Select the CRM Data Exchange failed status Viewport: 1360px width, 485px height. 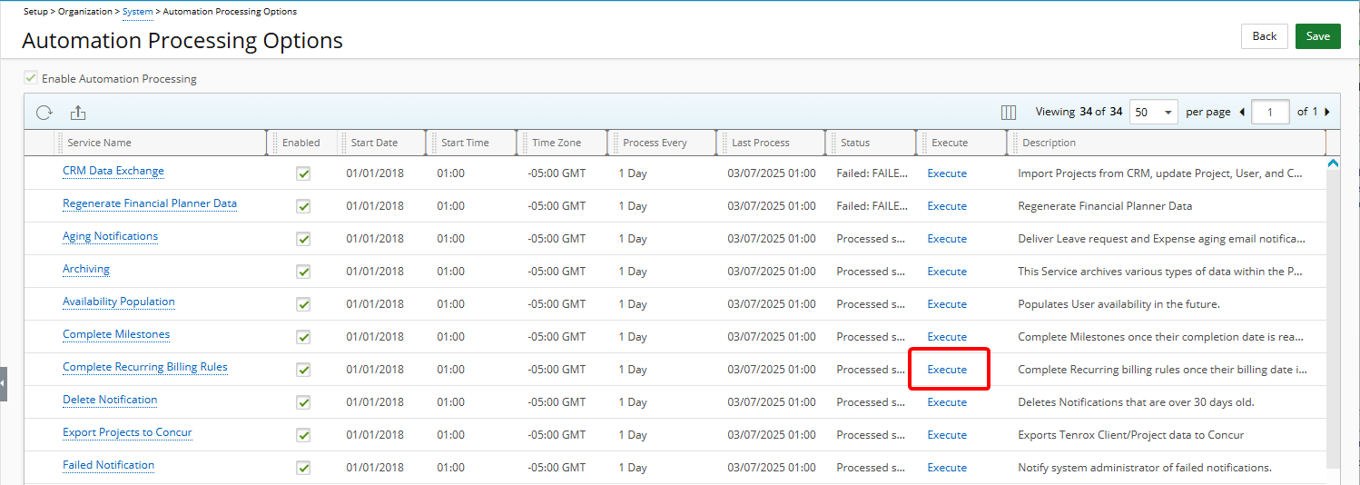tap(872, 173)
